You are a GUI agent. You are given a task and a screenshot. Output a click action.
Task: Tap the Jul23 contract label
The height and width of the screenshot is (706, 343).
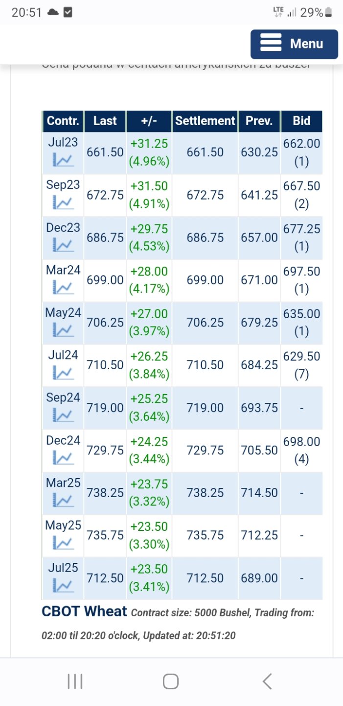[x=63, y=143]
